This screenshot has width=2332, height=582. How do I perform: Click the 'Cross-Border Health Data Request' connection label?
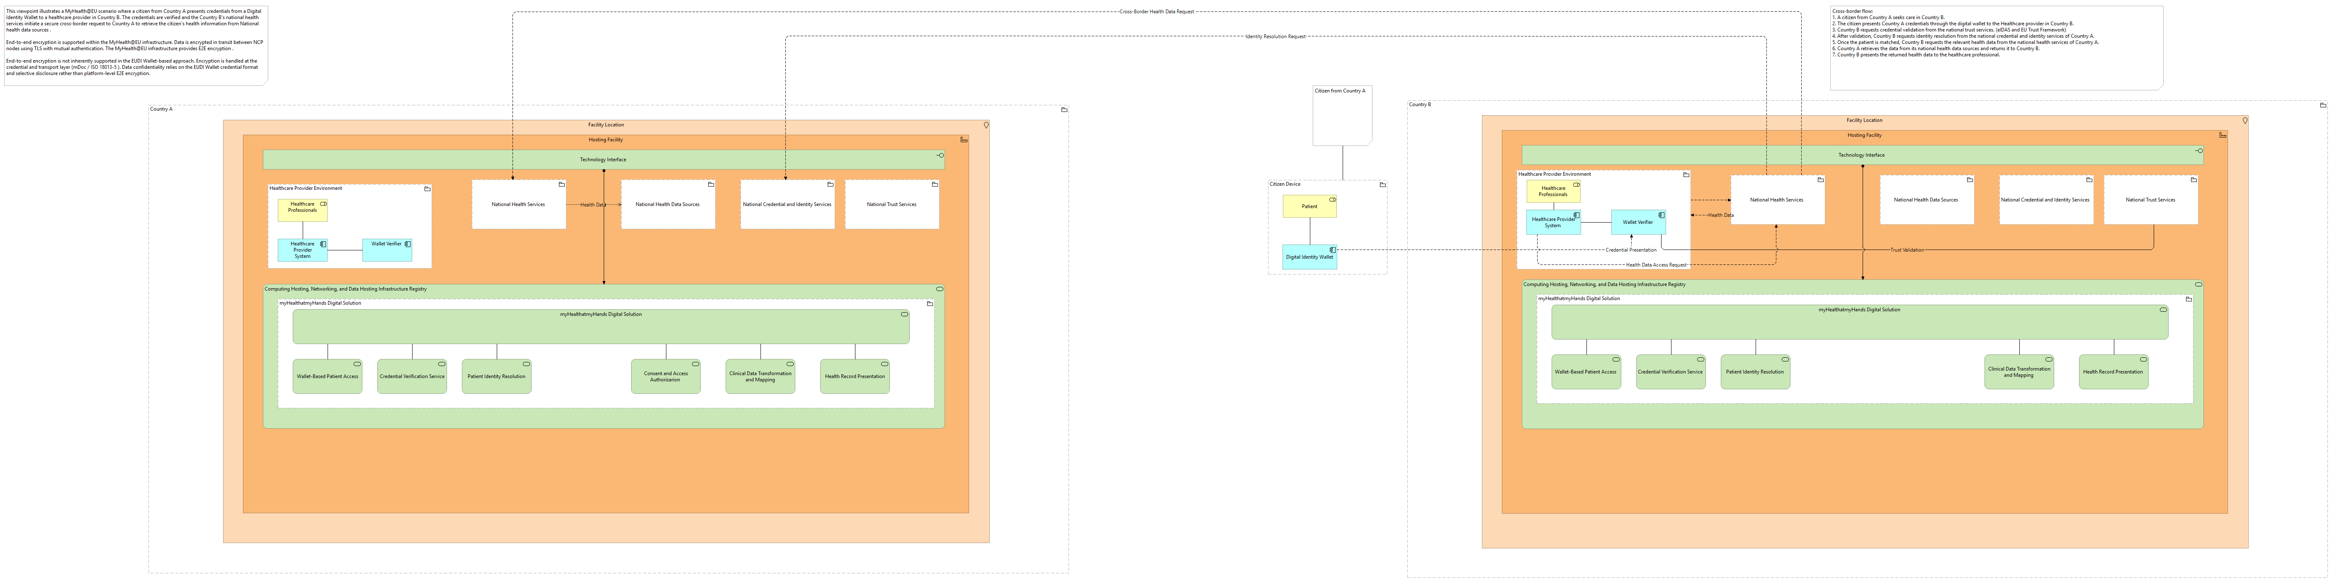point(1157,12)
